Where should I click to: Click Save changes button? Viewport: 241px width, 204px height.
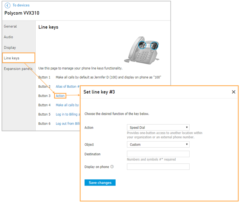pyautogui.click(x=100, y=183)
